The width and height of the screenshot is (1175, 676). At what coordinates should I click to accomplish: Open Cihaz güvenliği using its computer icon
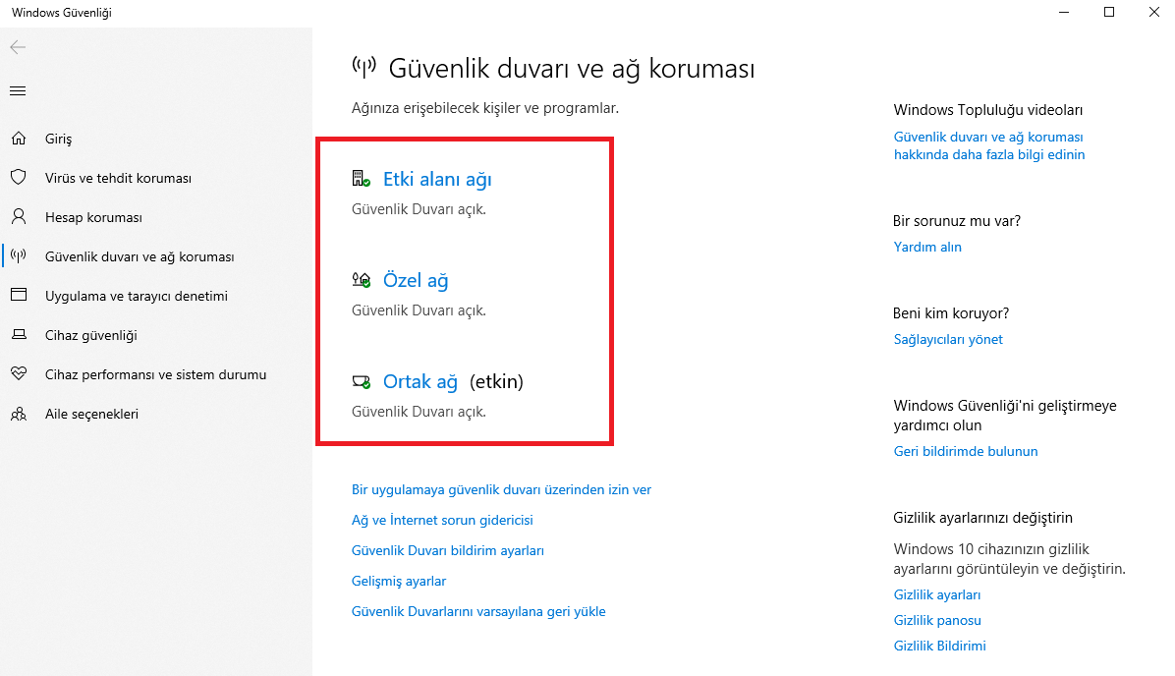point(18,335)
